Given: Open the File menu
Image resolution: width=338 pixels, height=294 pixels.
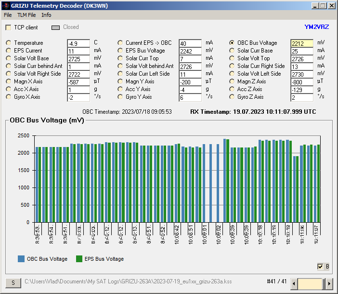Looking at the screenshot, I should [x=8, y=15].
